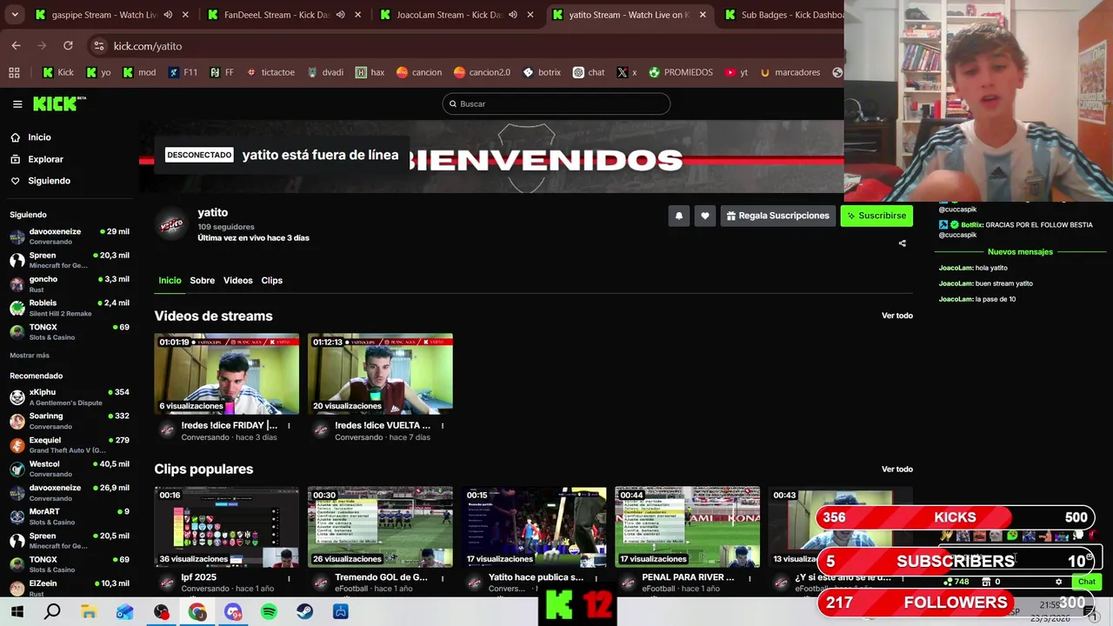Open File Explorer from taskbar

[89, 612]
